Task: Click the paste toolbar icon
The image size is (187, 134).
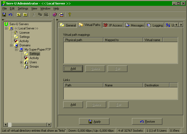Action: pyautogui.click(x=46, y=15)
